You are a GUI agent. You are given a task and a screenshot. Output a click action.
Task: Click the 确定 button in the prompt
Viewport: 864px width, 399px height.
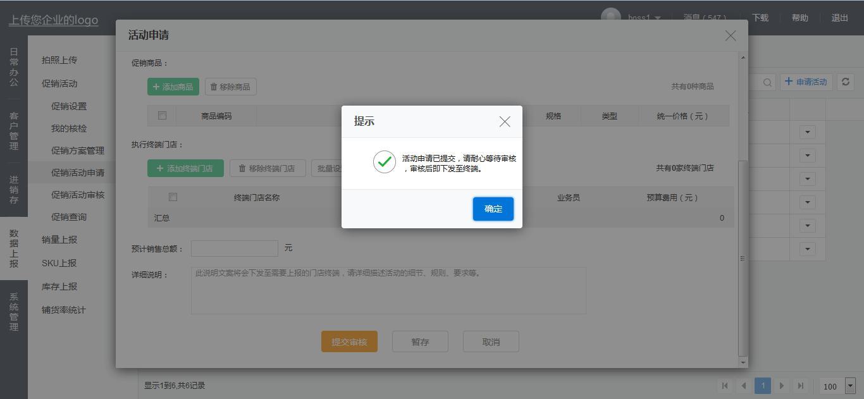coord(493,209)
